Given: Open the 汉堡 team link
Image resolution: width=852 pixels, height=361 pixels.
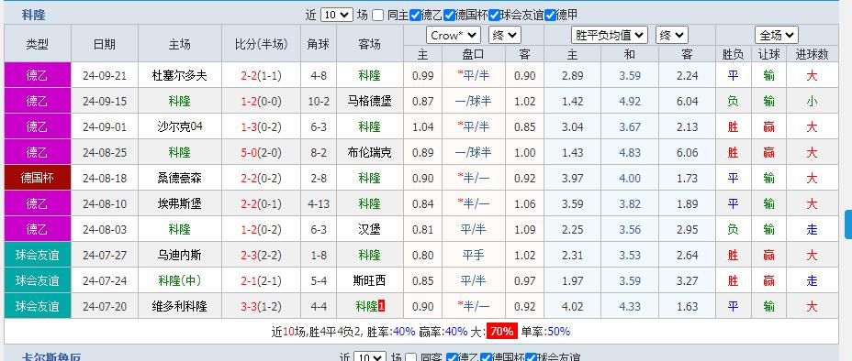Looking at the screenshot, I should coord(369,229).
